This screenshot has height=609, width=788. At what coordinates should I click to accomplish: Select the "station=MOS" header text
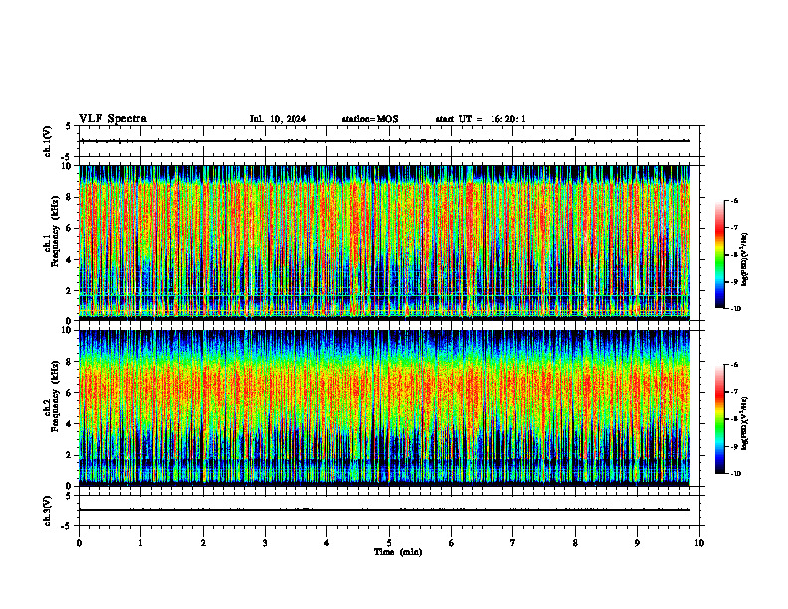[370, 119]
